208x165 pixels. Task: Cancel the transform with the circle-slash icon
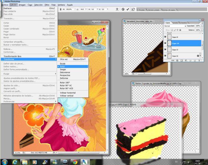(x=123, y=9)
